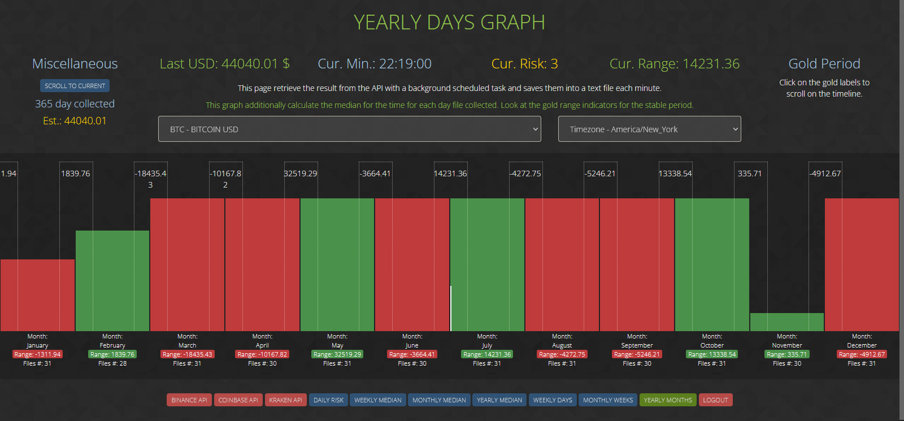Click the May green bar in chart
Screen dimensions: 904x421
pyautogui.click(x=337, y=264)
